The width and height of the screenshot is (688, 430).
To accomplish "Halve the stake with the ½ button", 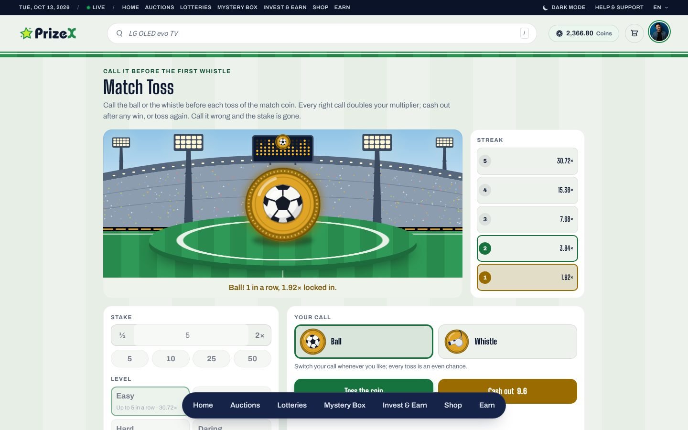I will [122, 335].
